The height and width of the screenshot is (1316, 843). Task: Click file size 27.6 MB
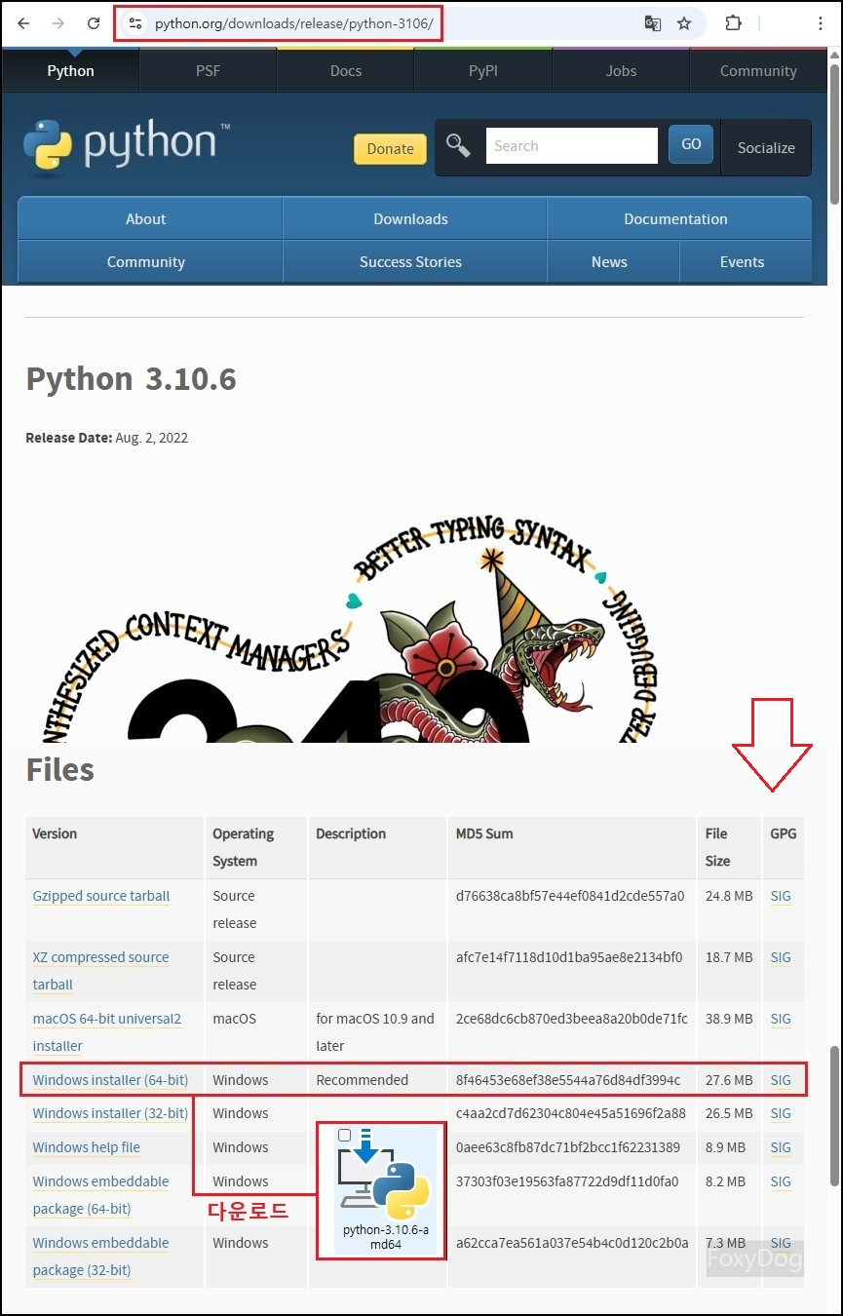click(729, 1080)
